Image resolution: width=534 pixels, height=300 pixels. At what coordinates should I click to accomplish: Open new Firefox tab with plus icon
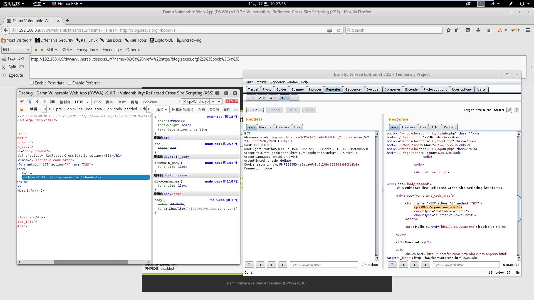[x=67, y=21]
